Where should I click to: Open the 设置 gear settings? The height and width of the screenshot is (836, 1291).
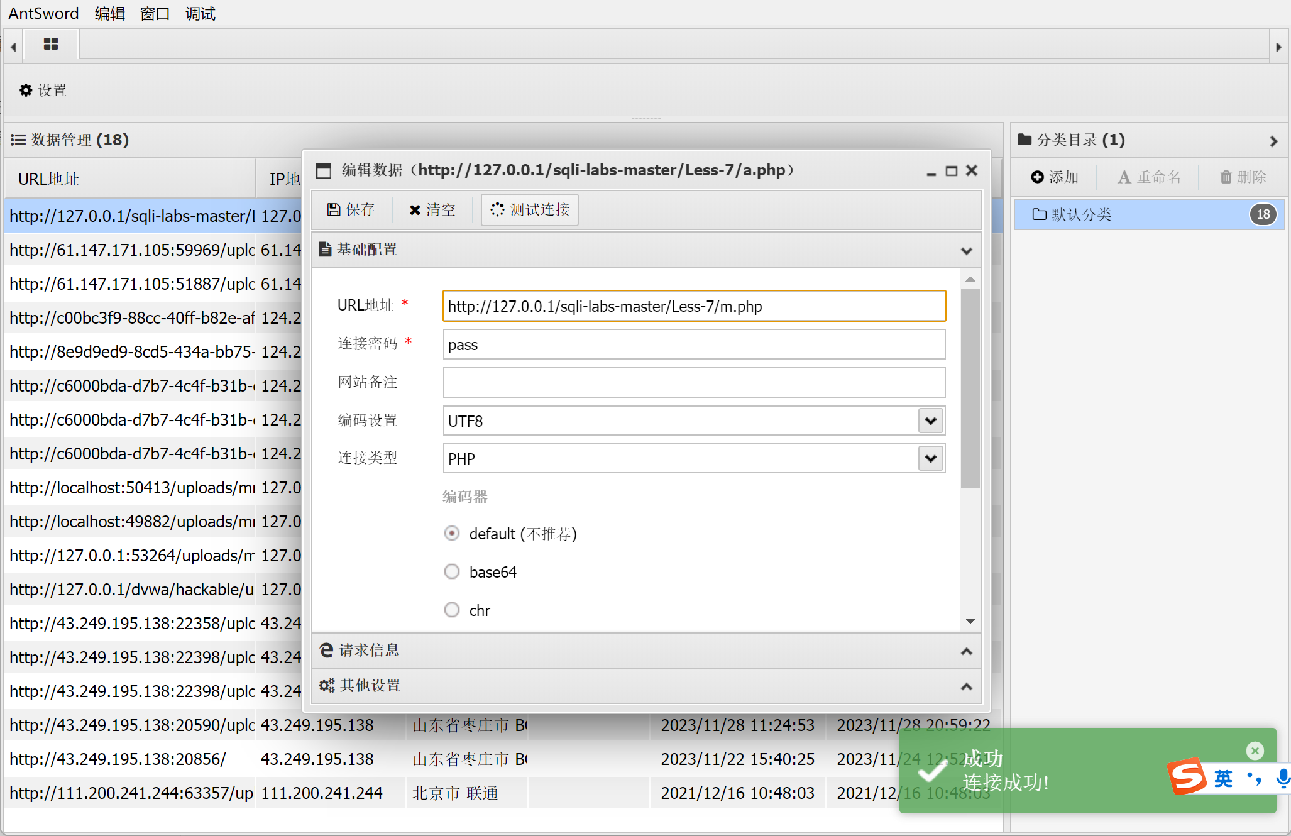pos(43,91)
